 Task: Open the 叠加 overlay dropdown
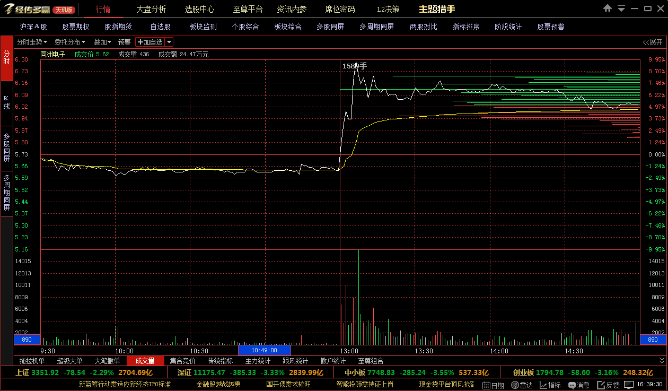(x=102, y=42)
